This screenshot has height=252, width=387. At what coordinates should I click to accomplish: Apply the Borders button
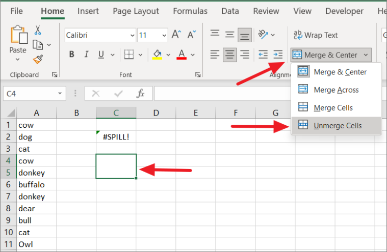(129, 54)
